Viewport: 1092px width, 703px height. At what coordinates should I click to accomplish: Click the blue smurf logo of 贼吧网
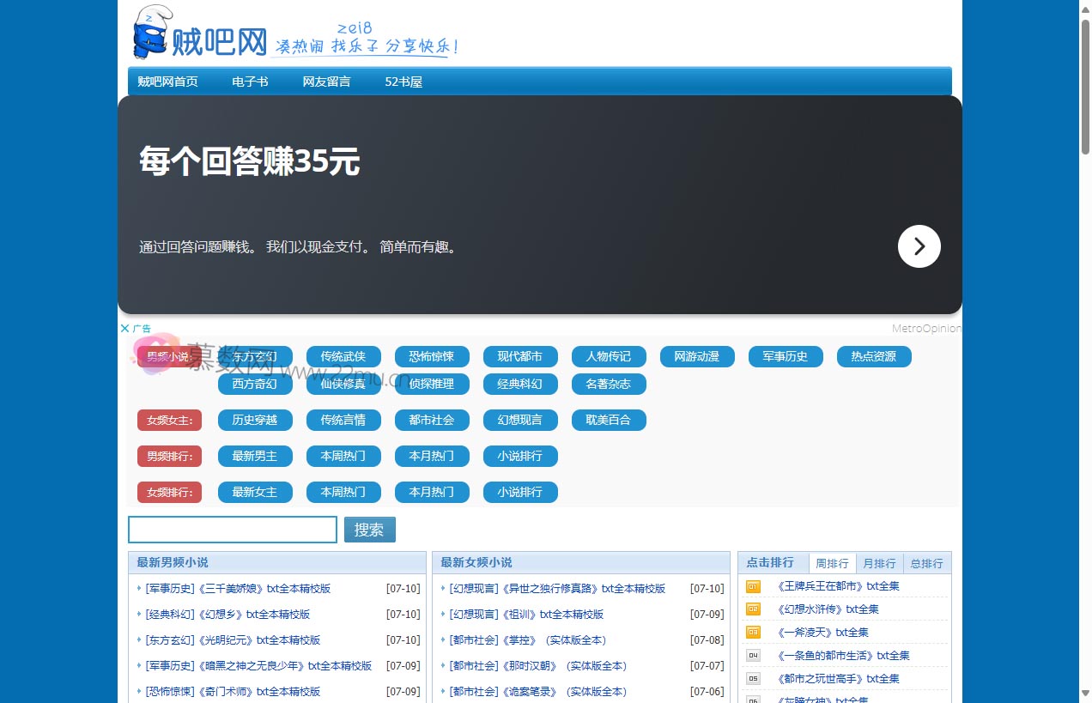click(151, 33)
